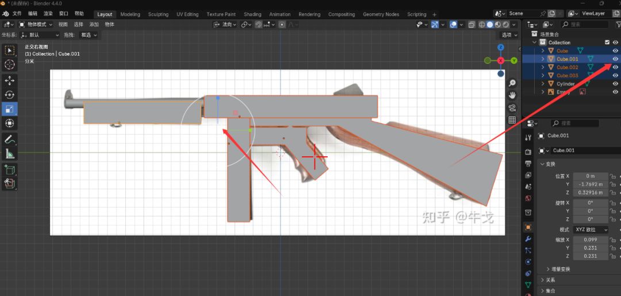This screenshot has height=296, width=621.
Task: Choose the Annotate pencil tool
Action: click(x=10, y=139)
